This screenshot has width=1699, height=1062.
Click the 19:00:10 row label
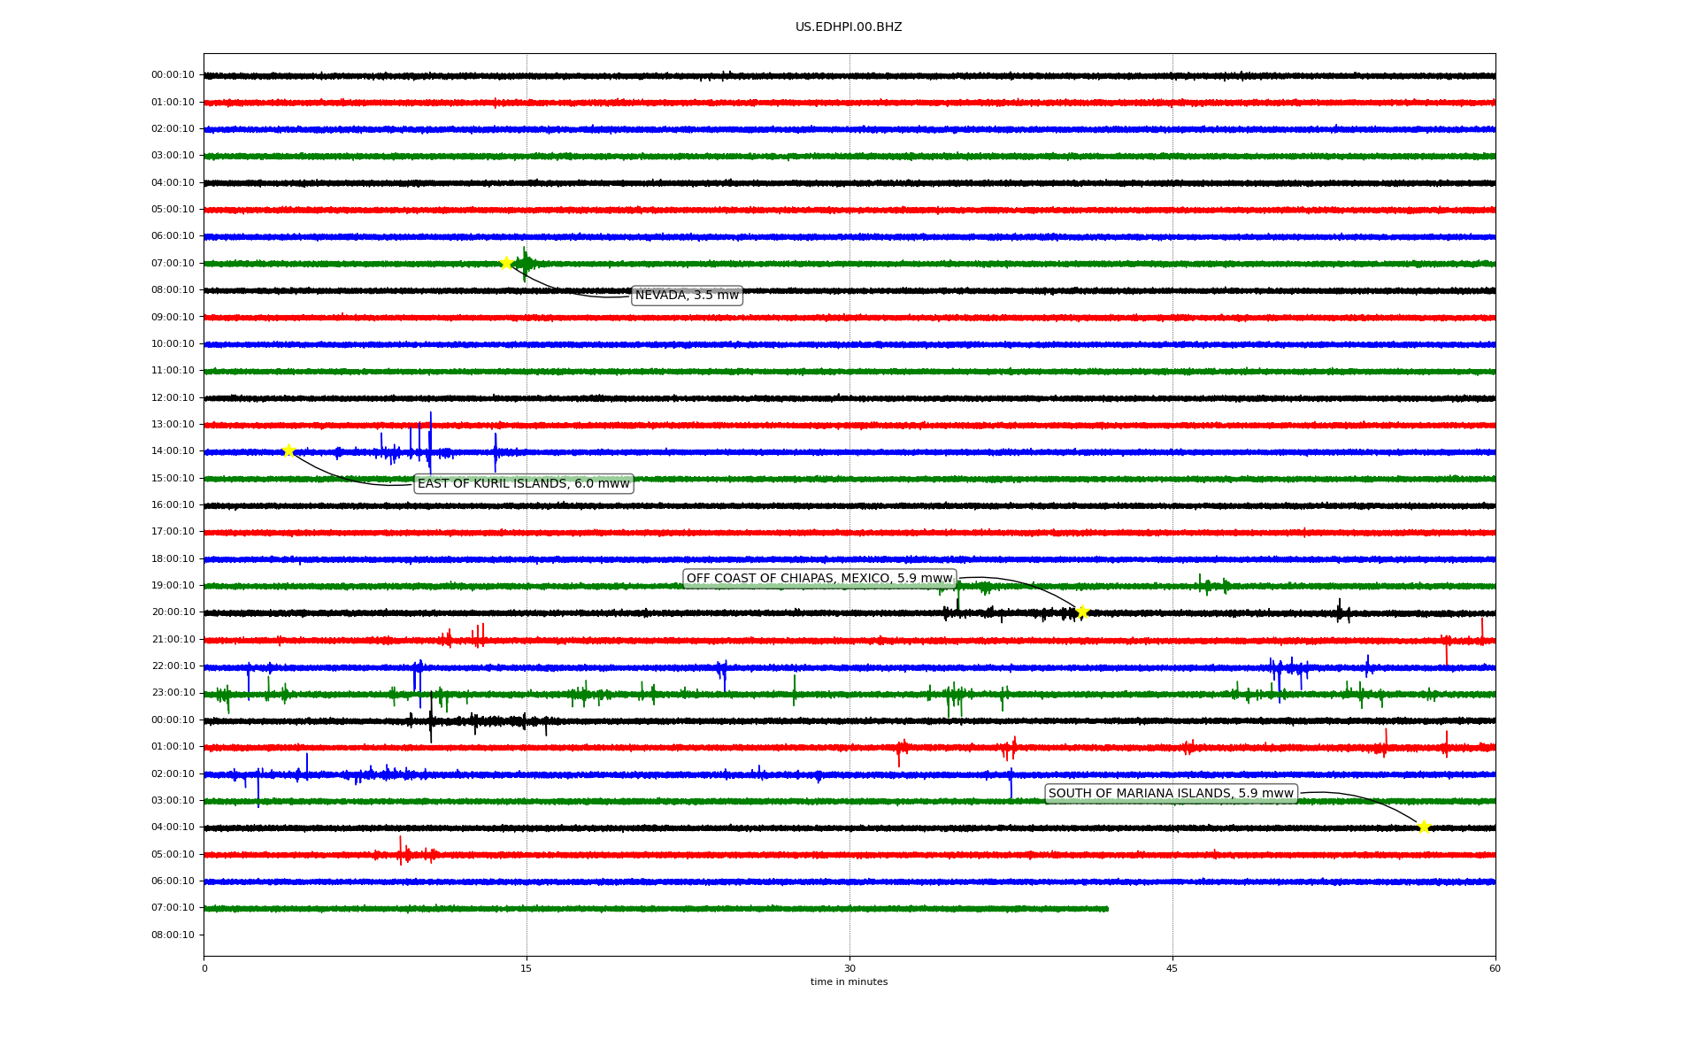pyautogui.click(x=173, y=585)
